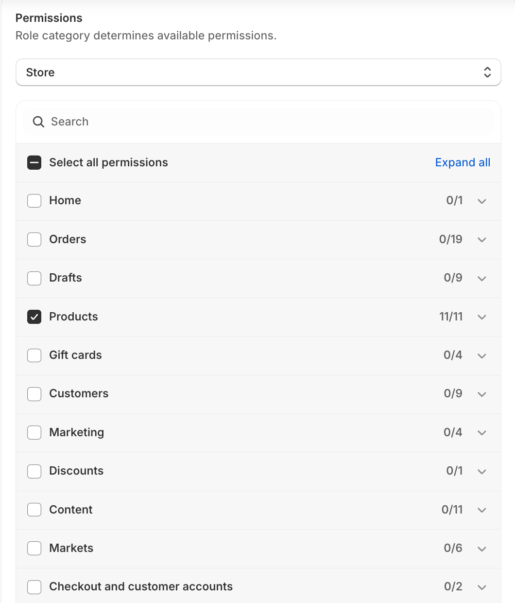Screen dimensions: 515x603
Task: Expand the Markets permissions chevron
Action: (482, 549)
